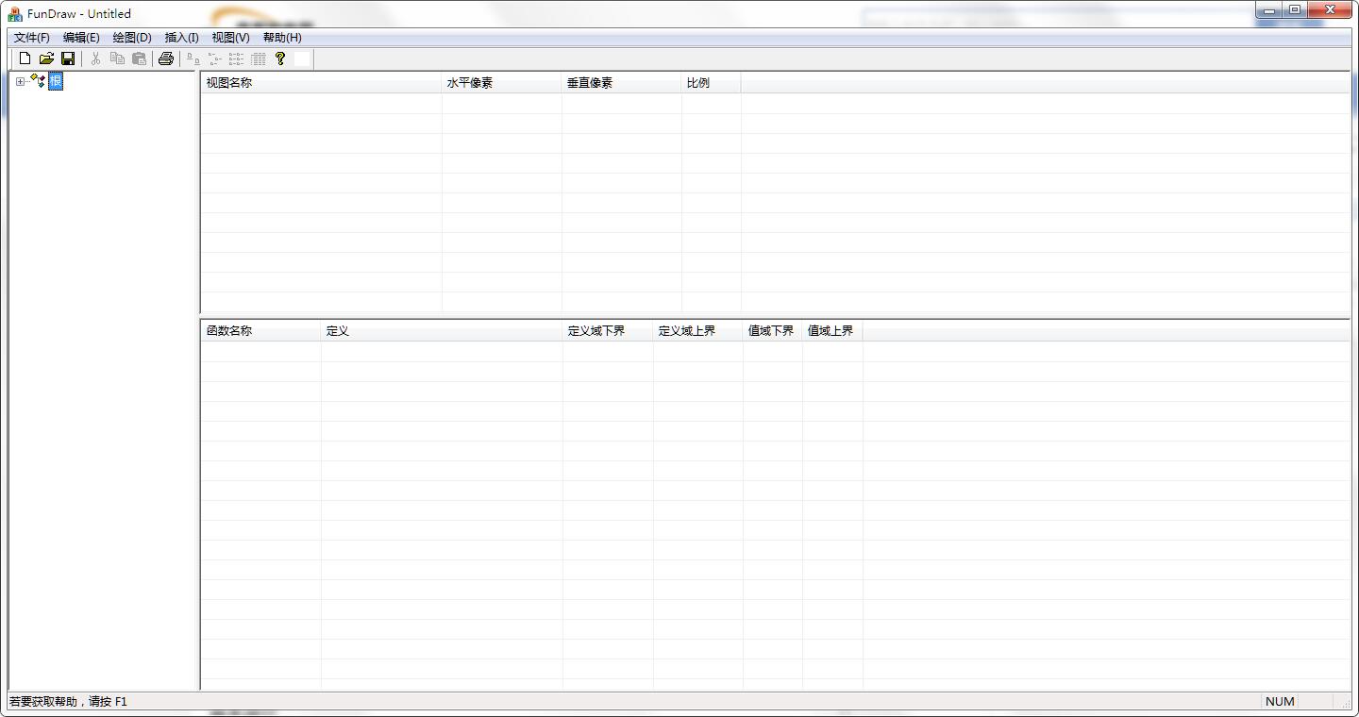The height and width of the screenshot is (717, 1359).
Task: Select the 根 root item in tree
Action: pyautogui.click(x=56, y=82)
